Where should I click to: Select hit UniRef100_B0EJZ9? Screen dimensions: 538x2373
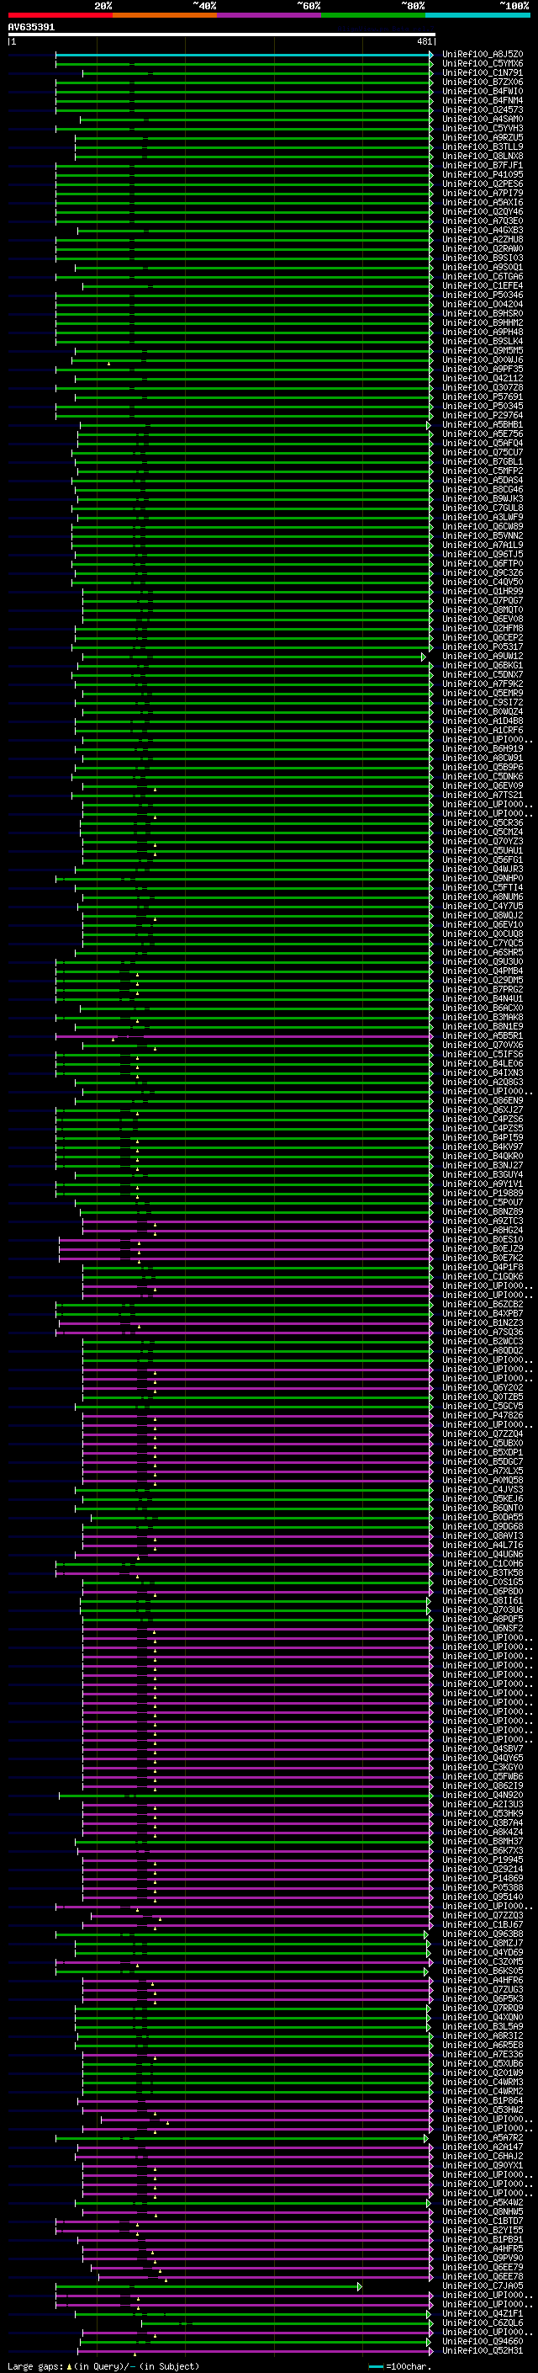coord(483,1248)
